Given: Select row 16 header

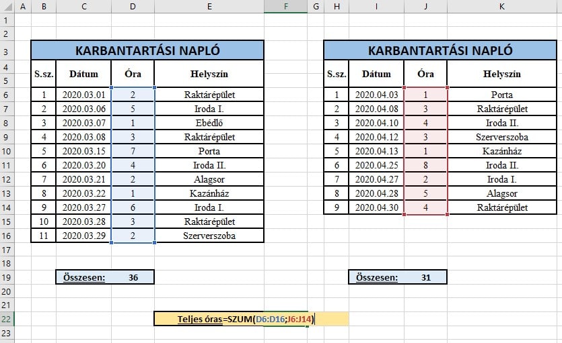Looking at the screenshot, I should click(7, 236).
